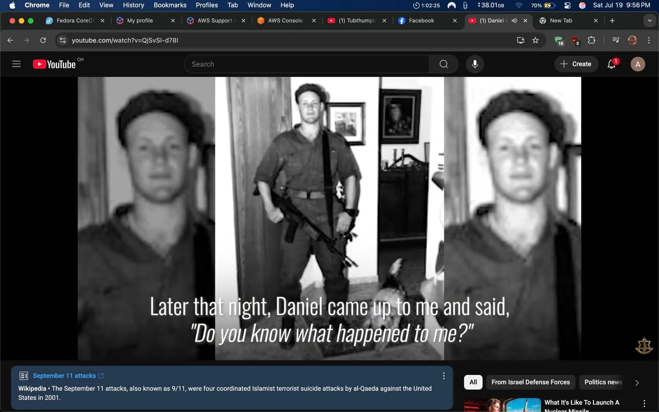Open the YouTube notifications bell
659x412 pixels.
point(612,64)
